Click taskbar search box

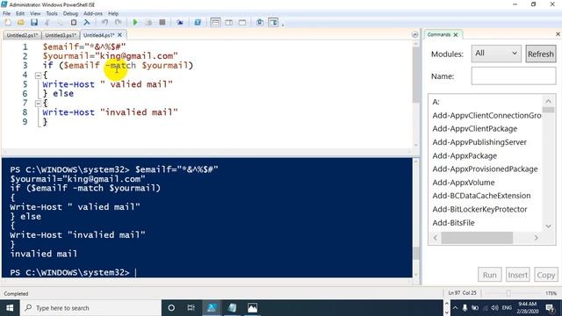point(90,308)
